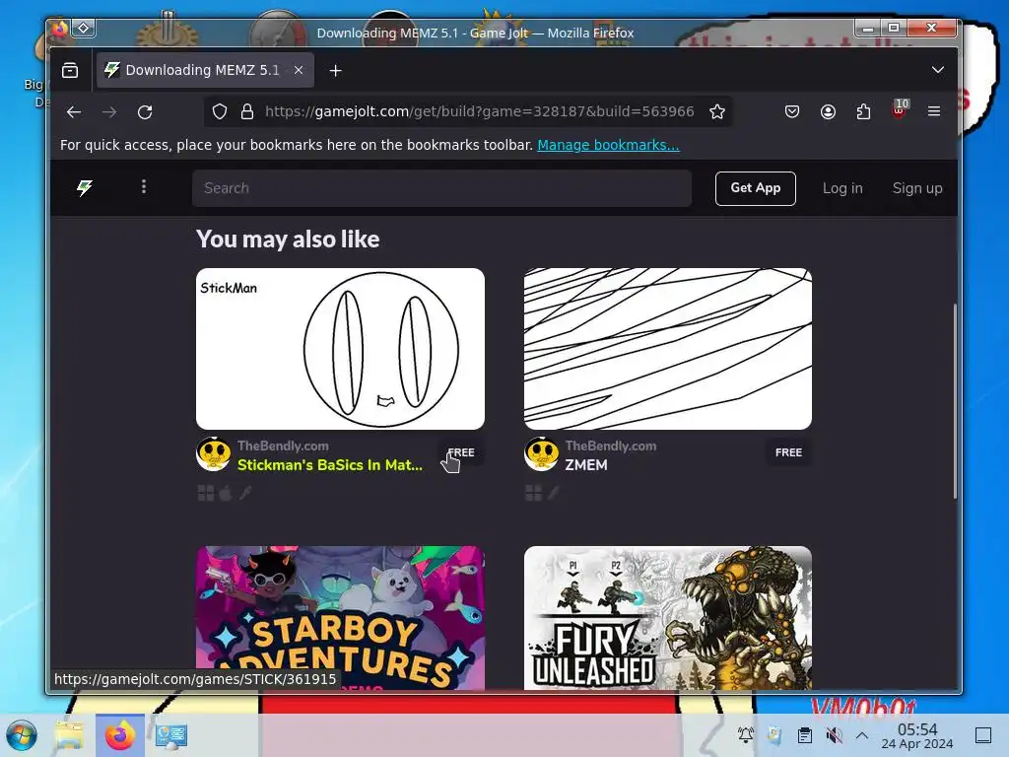Open the Firefox account icon
1009x757 pixels.
828,112
